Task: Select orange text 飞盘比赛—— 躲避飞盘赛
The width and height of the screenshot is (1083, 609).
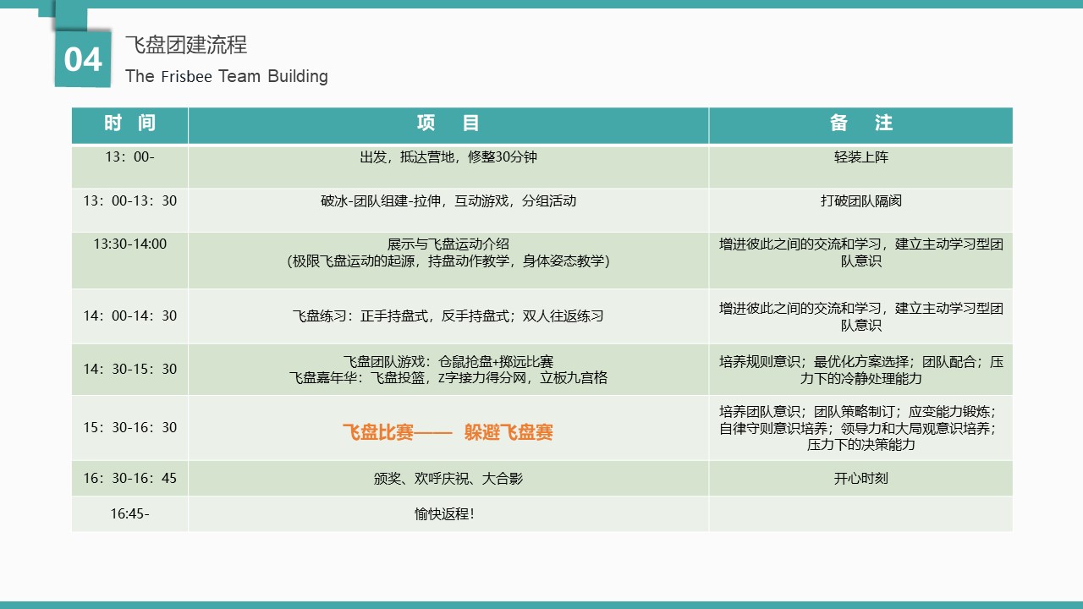Action: 448,432
